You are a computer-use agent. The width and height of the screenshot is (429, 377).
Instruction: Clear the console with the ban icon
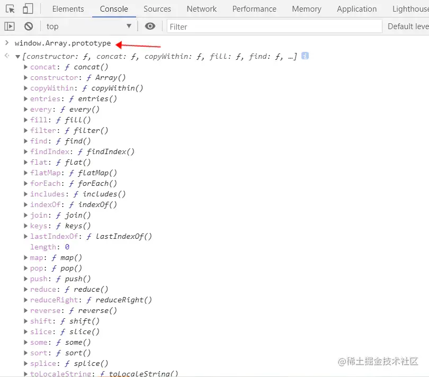(29, 26)
